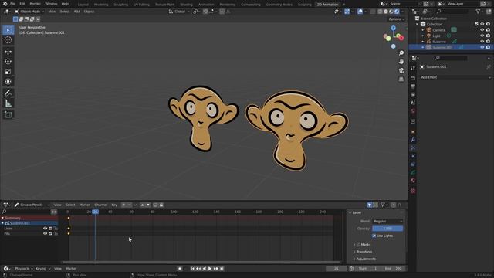Open the Options dropdown in viewport
This screenshot has height=278, width=494.
396,19
